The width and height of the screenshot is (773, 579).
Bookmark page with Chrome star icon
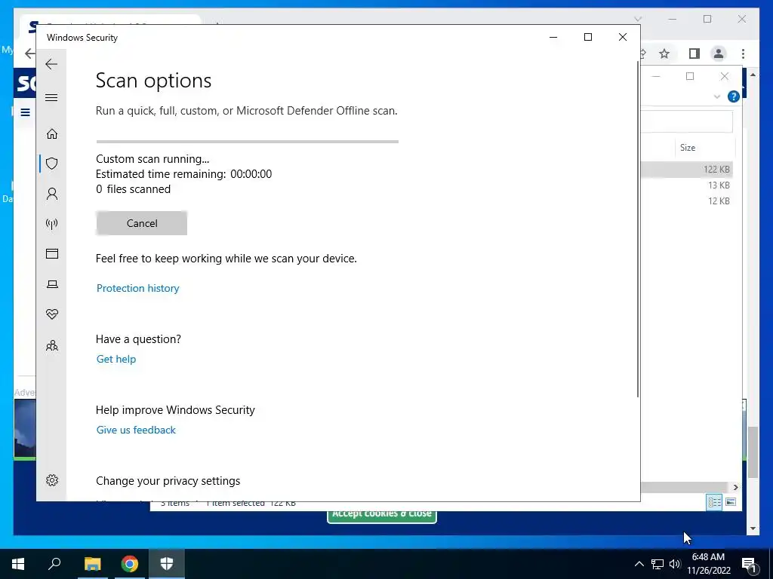[664, 54]
